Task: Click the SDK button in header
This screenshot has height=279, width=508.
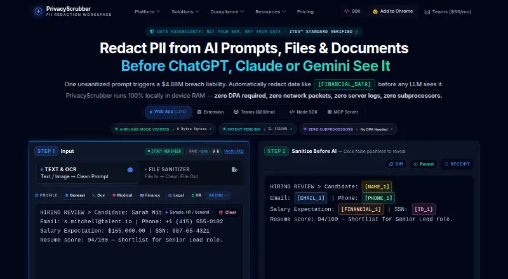Action: pyautogui.click(x=352, y=11)
